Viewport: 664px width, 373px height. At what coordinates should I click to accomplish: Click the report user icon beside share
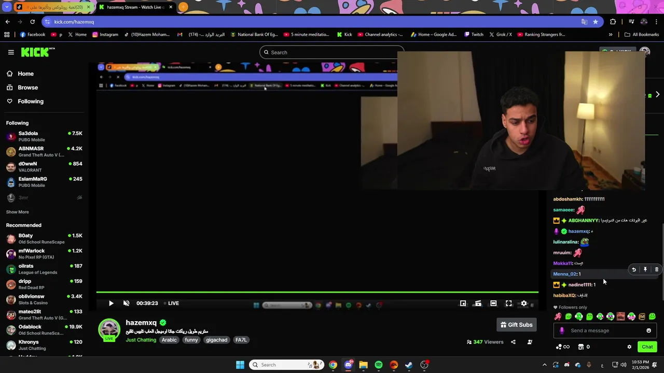[x=530, y=342]
